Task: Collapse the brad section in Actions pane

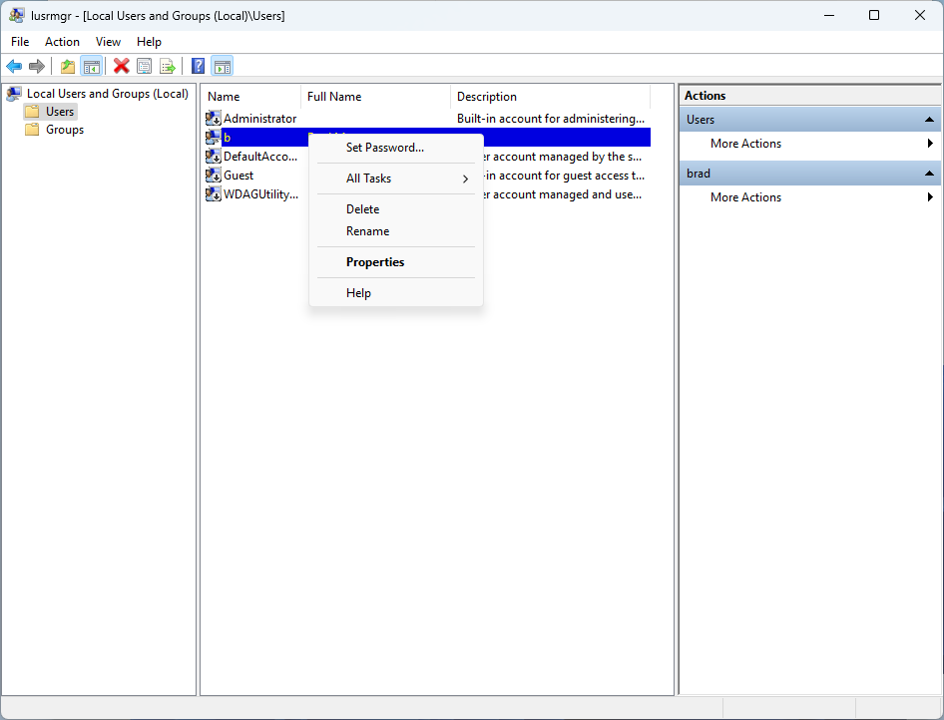Action: point(927,173)
